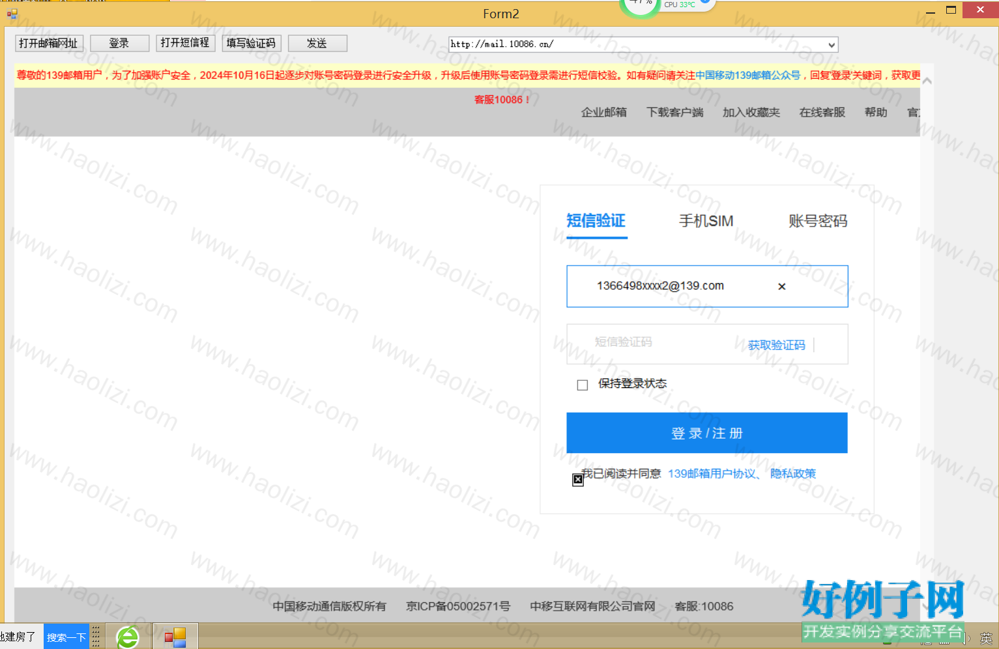Click the 中国移动通信版权所有 footer text
Screen dimensions: 999x649
coord(329,606)
